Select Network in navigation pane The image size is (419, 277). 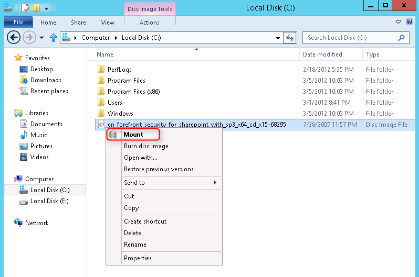pyautogui.click(x=37, y=223)
